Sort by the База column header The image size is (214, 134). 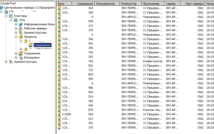click(x=64, y=4)
